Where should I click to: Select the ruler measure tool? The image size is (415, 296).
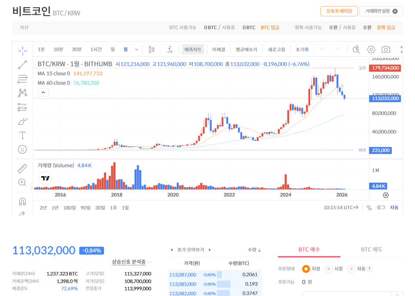[x=22, y=168]
